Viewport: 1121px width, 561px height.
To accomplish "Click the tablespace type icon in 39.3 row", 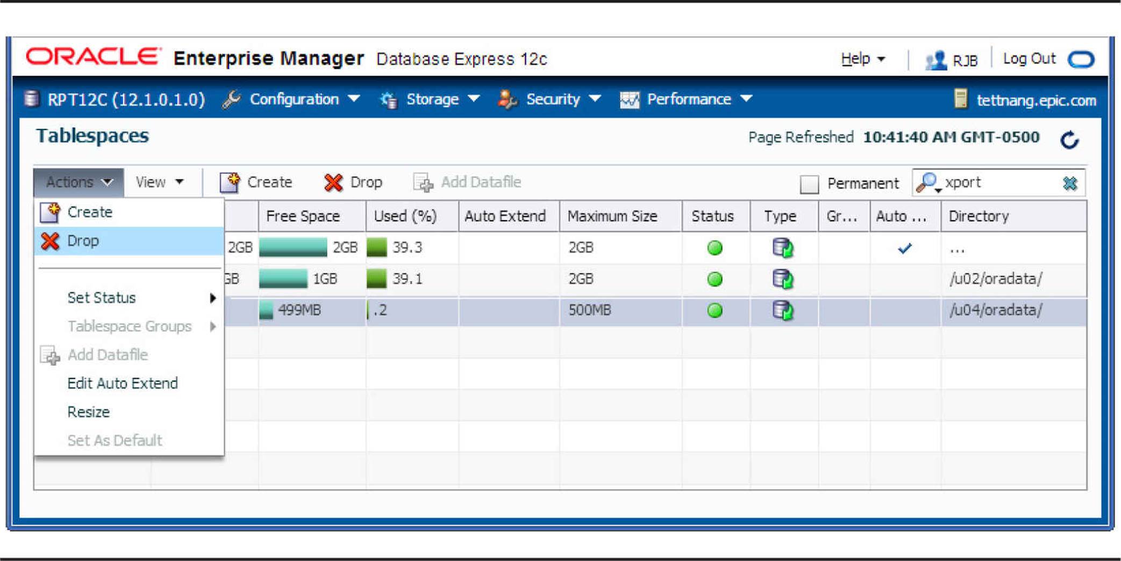I will click(x=783, y=248).
